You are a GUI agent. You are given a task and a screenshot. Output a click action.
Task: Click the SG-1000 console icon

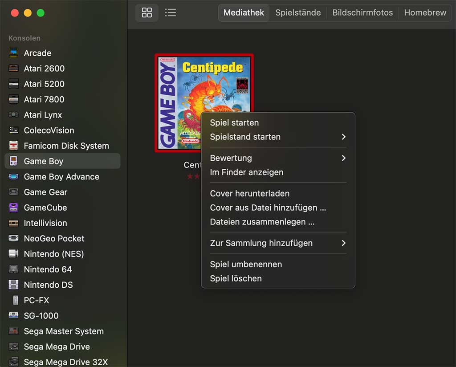pos(13,315)
